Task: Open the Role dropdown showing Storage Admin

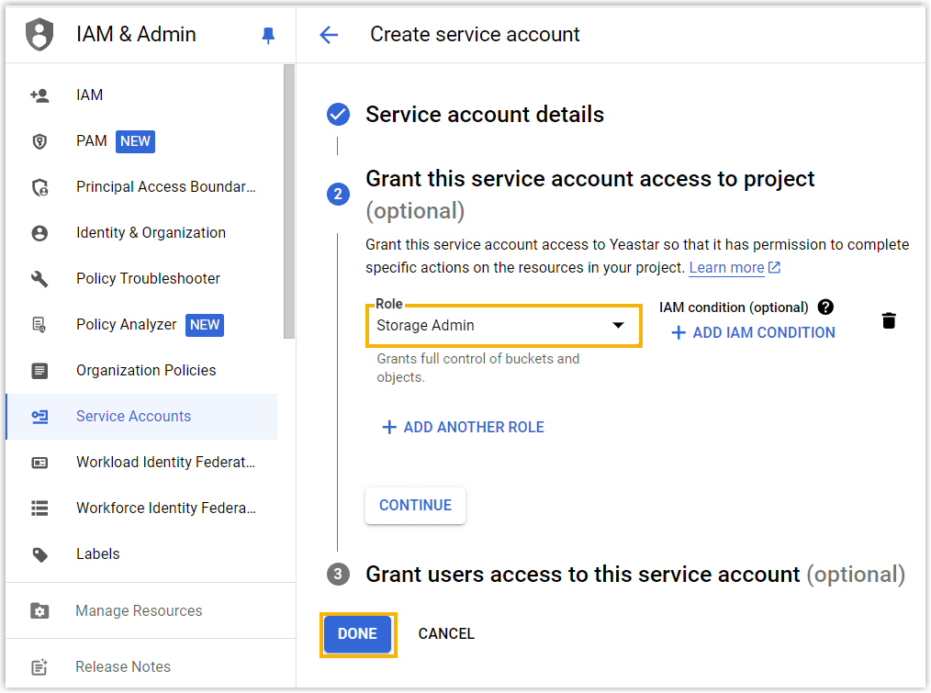Action: point(503,326)
